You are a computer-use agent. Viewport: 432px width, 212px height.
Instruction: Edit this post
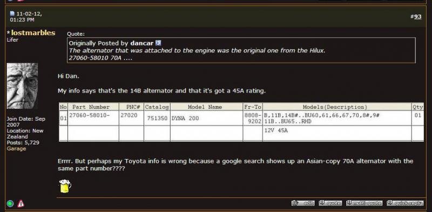tap(303, 203)
